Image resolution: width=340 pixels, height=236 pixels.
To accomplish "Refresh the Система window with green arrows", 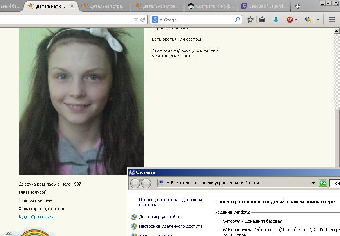I will pos(323,183).
